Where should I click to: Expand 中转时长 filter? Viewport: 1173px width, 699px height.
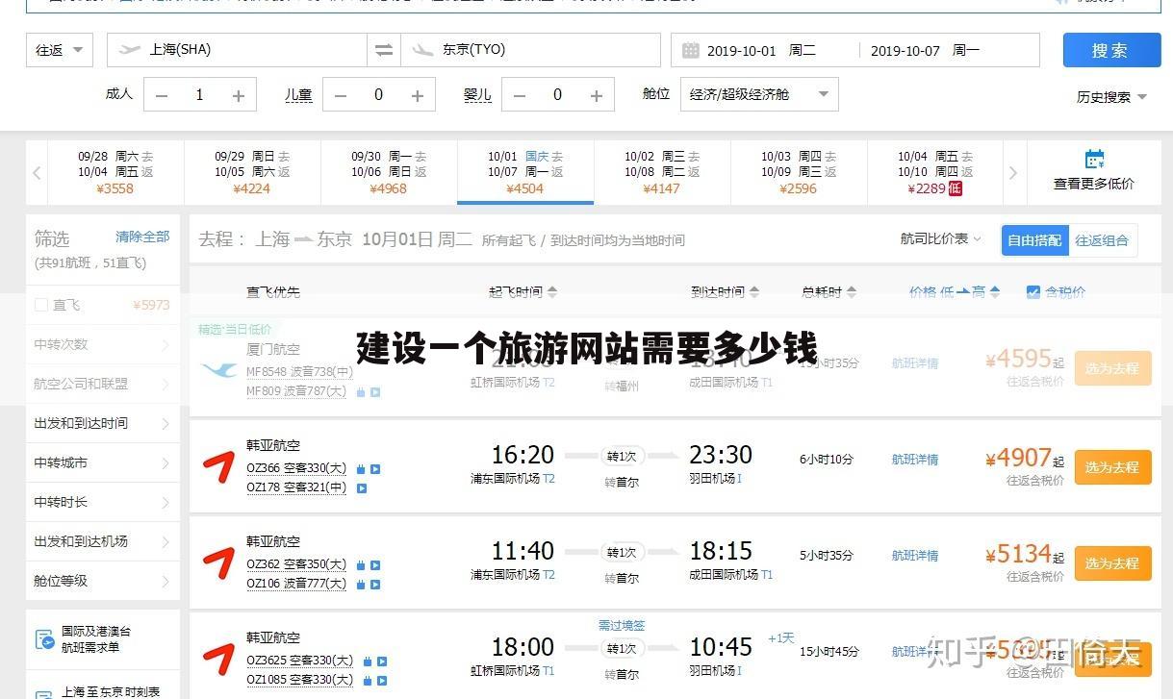click(x=103, y=502)
